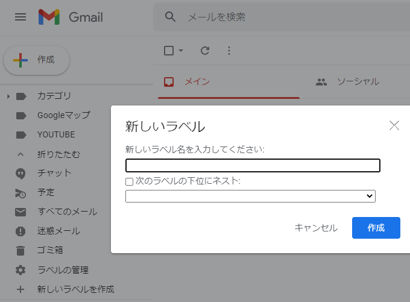Open 予定 in the sidebar
Image resolution: width=410 pixels, height=302 pixels.
click(46, 192)
